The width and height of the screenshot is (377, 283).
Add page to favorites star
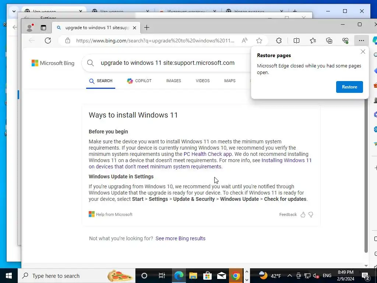coord(259,41)
